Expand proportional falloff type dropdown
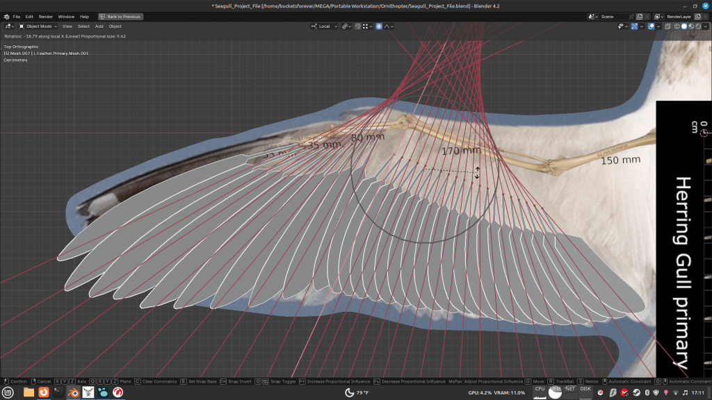The width and height of the screenshot is (712, 400). (x=389, y=26)
